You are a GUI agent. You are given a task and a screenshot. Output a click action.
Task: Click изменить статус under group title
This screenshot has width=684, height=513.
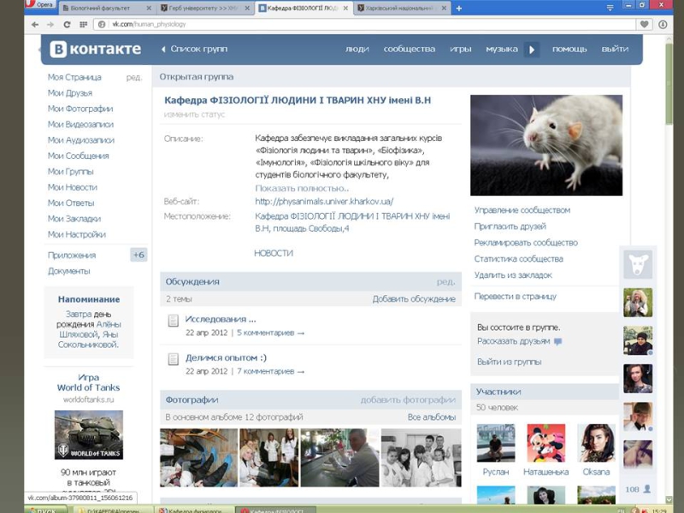pos(195,115)
